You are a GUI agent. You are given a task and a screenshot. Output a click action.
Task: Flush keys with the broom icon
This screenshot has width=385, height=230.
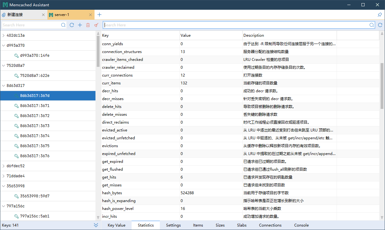(96, 25)
